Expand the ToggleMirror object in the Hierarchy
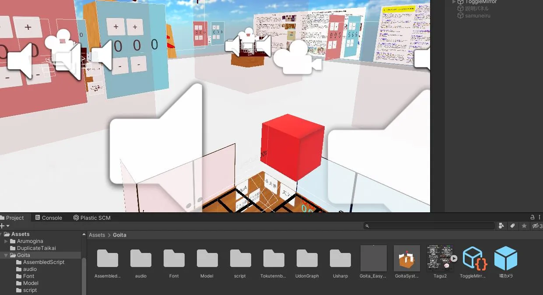This screenshot has width=543, height=295. point(454,2)
